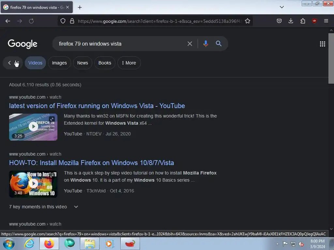Viewport: 334px width, 250px height.
Task: Bookmark this page with star icon
Action: [248, 21]
